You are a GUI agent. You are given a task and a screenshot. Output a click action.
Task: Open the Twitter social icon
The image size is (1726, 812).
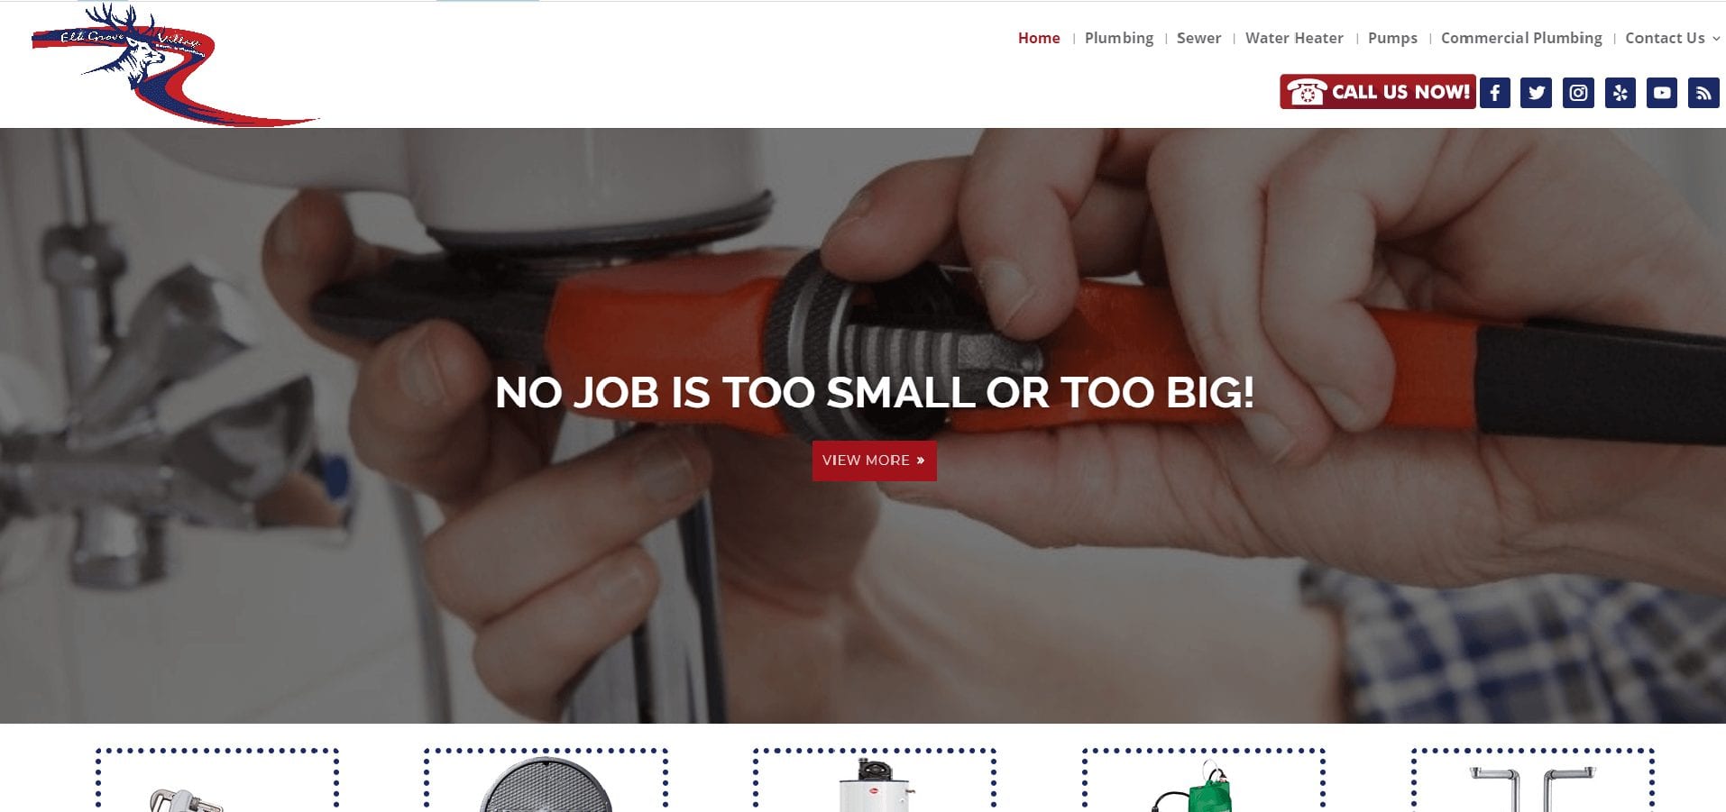click(1536, 92)
